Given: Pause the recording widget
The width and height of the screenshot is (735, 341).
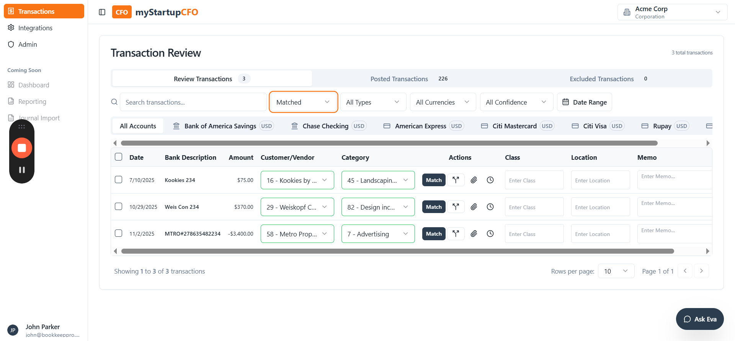Looking at the screenshot, I should point(22,170).
